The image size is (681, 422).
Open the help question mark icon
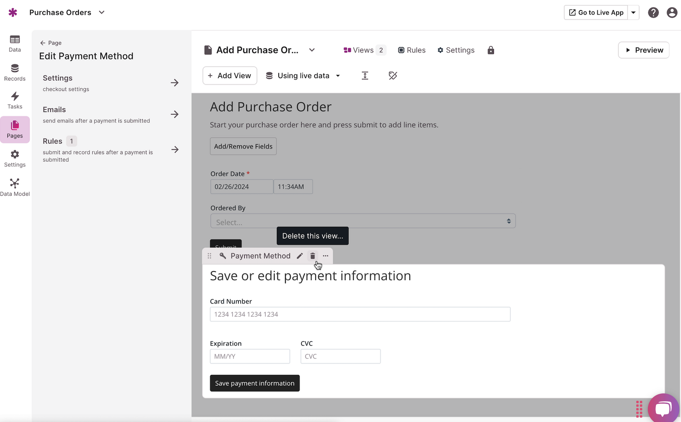pos(653,12)
